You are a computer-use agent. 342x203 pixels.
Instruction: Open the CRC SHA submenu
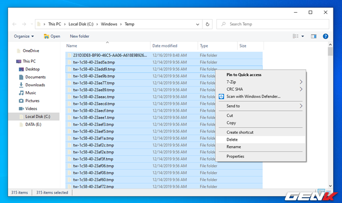261,89
